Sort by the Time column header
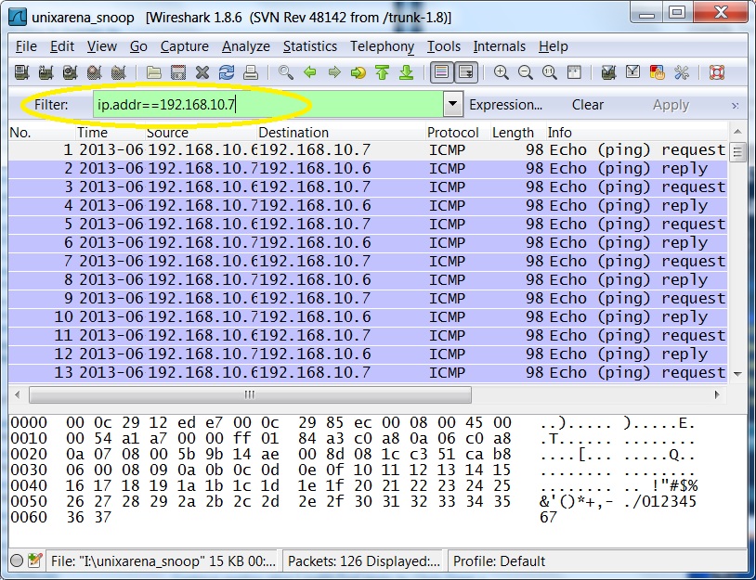 point(110,133)
